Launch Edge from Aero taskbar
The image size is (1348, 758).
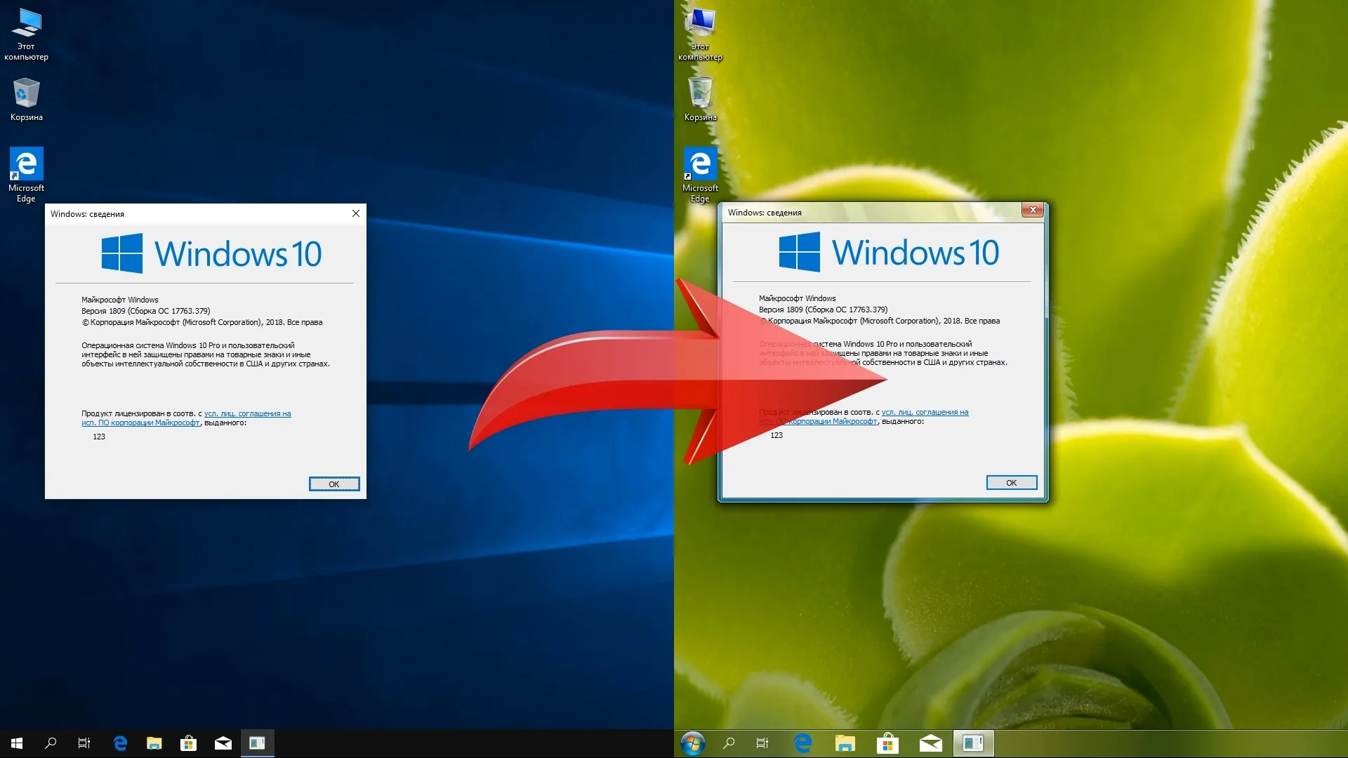point(802,743)
